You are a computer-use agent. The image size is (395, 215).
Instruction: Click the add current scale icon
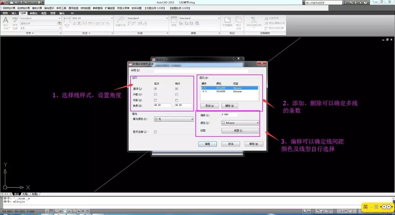pyautogui.click(x=254, y=20)
